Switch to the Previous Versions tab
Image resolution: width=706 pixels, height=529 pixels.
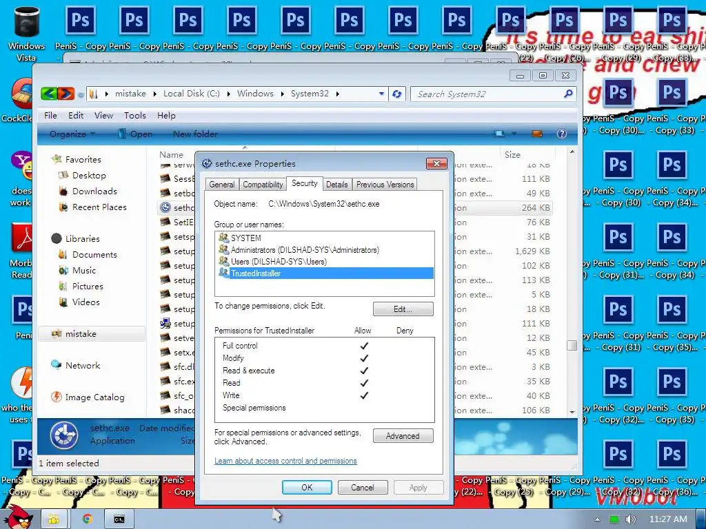385,185
